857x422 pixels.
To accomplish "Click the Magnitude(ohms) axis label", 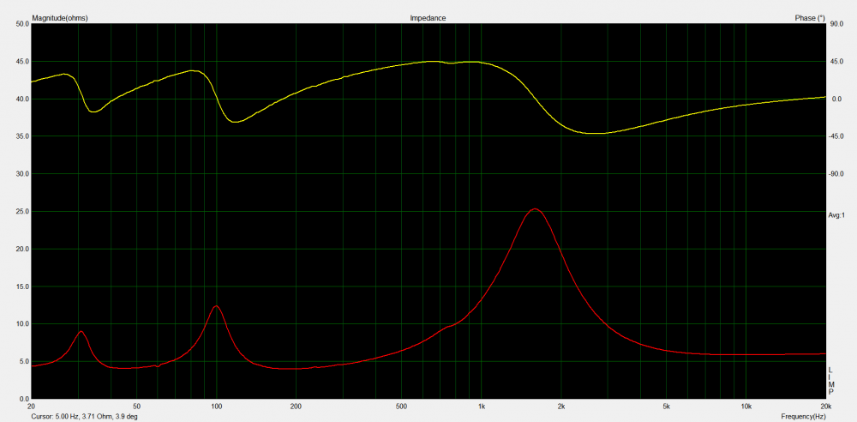I will tap(61, 17).
